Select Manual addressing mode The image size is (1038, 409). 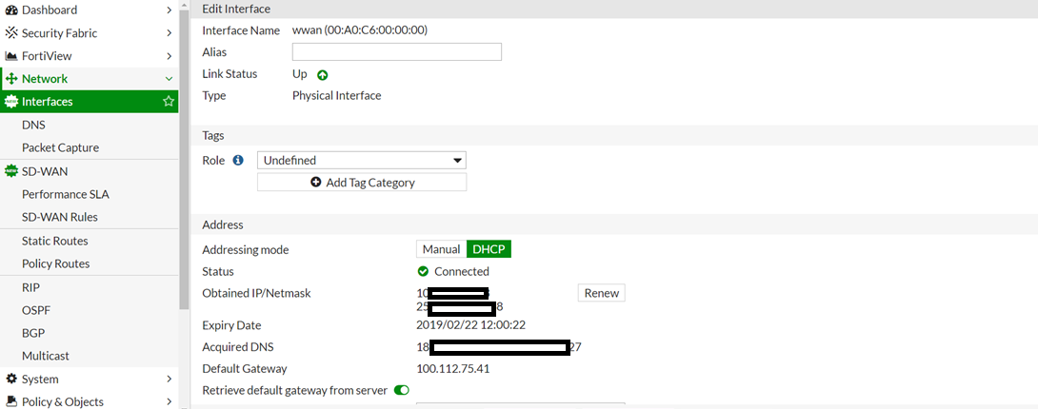441,249
